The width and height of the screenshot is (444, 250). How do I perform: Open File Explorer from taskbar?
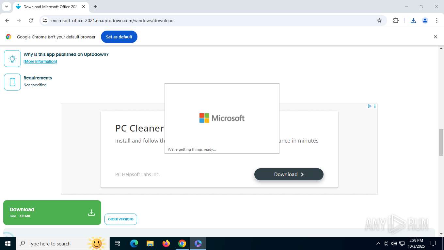pos(150,243)
